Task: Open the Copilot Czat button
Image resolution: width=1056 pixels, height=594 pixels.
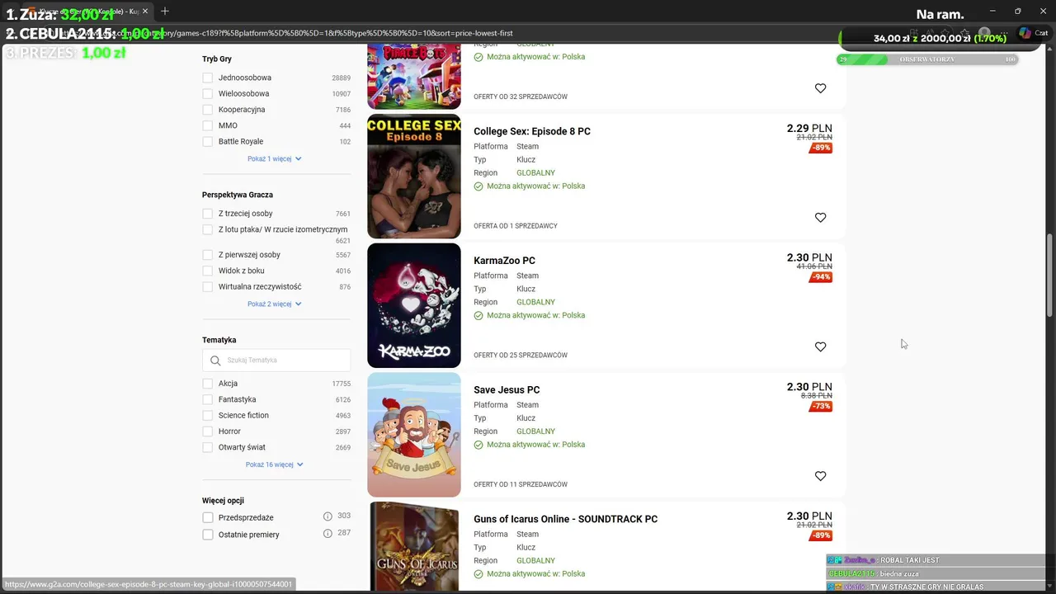Action: pyautogui.click(x=1033, y=33)
